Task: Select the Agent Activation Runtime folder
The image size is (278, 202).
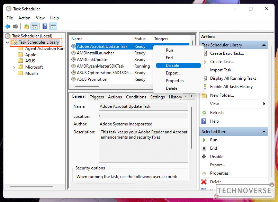Action: 45,49
